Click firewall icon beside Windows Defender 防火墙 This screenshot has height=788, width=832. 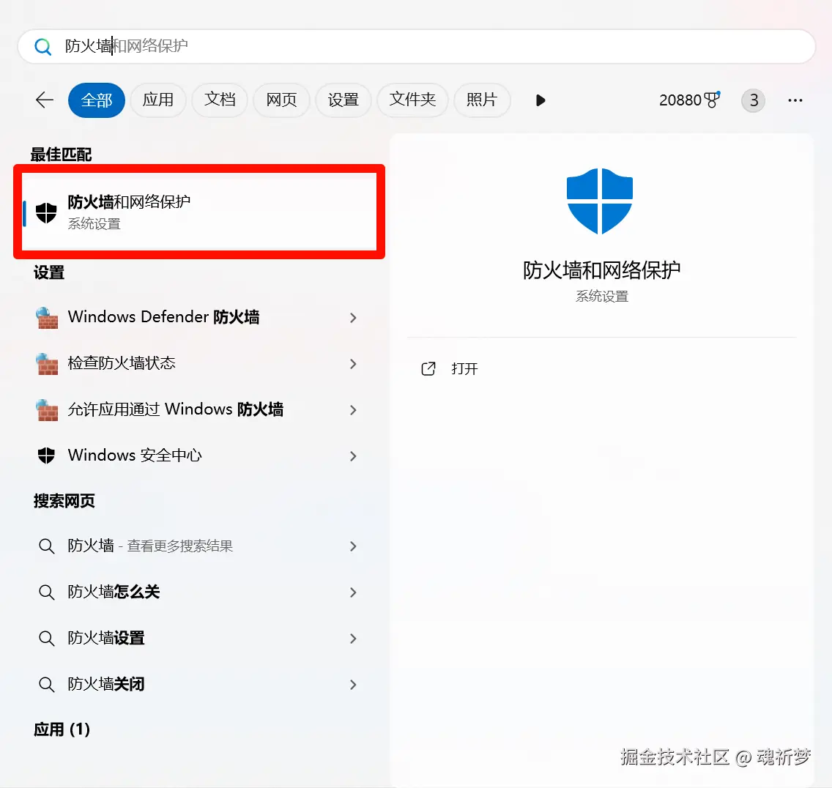click(47, 318)
